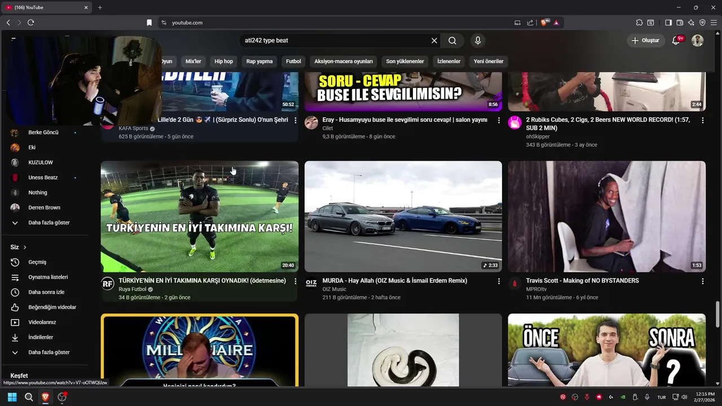Start voice search with the microphone icon

point(478,41)
